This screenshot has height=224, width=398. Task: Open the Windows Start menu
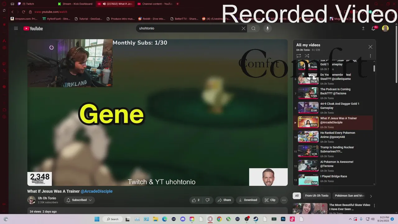pos(97,219)
